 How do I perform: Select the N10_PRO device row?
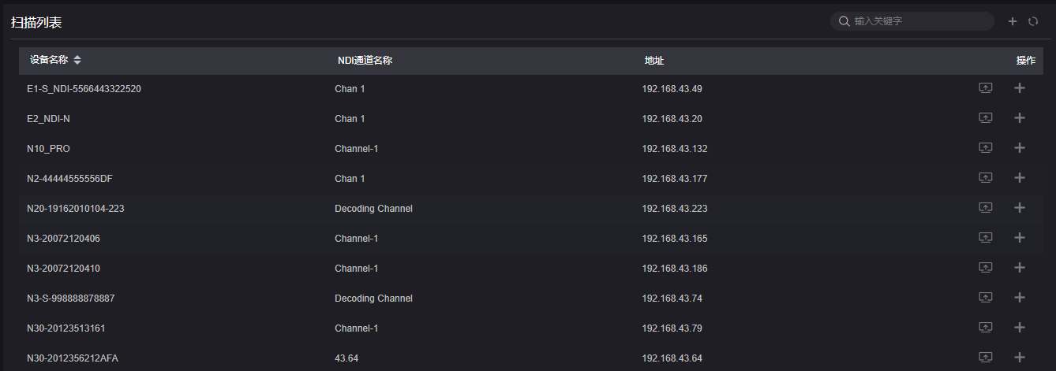(x=531, y=148)
